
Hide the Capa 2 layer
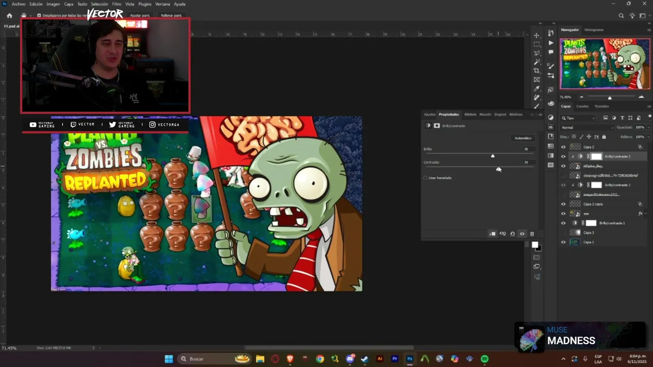point(563,147)
